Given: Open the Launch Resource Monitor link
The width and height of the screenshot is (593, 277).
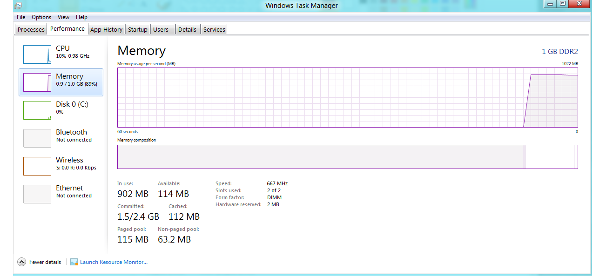Looking at the screenshot, I should point(114,262).
